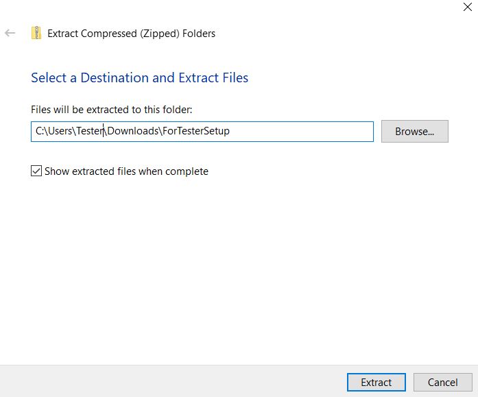Click the zipped folder icon beside title
Screen dimensions: 478x397
coord(36,33)
